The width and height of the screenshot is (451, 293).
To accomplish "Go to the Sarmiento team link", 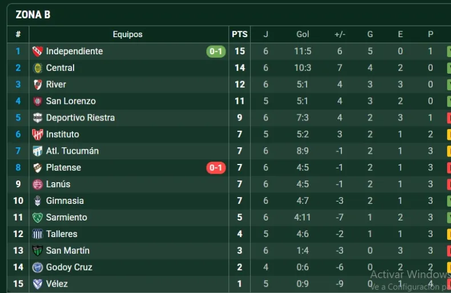I will coord(66,217).
